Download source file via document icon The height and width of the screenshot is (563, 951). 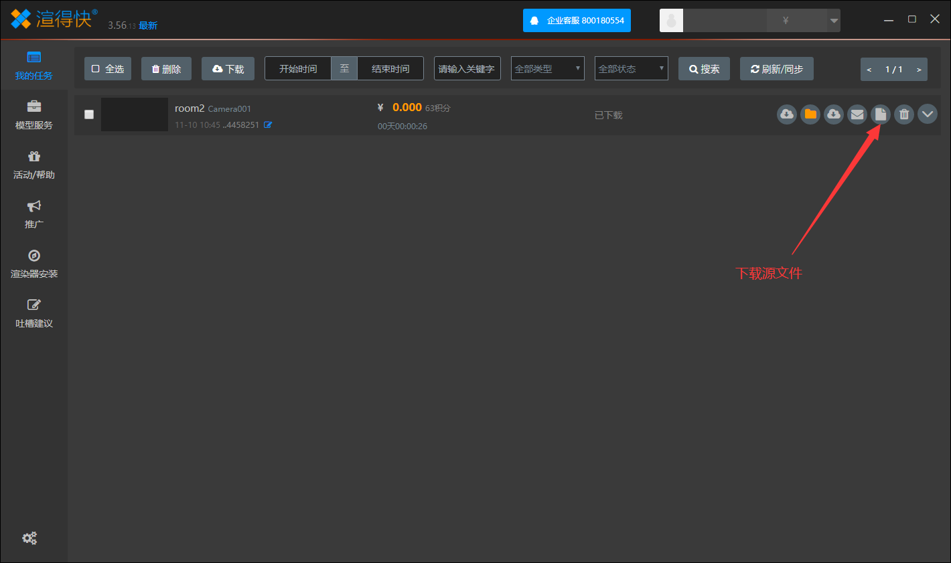click(881, 114)
